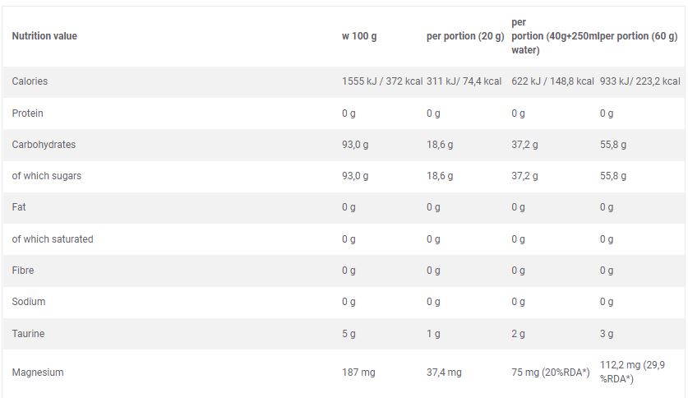The image size is (688, 398).
Task: Select the Calories row label
Action: coord(30,81)
